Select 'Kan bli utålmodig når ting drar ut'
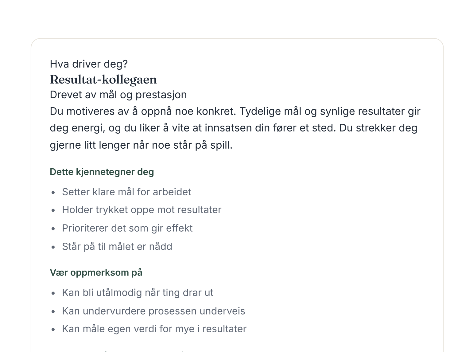 (138, 293)
